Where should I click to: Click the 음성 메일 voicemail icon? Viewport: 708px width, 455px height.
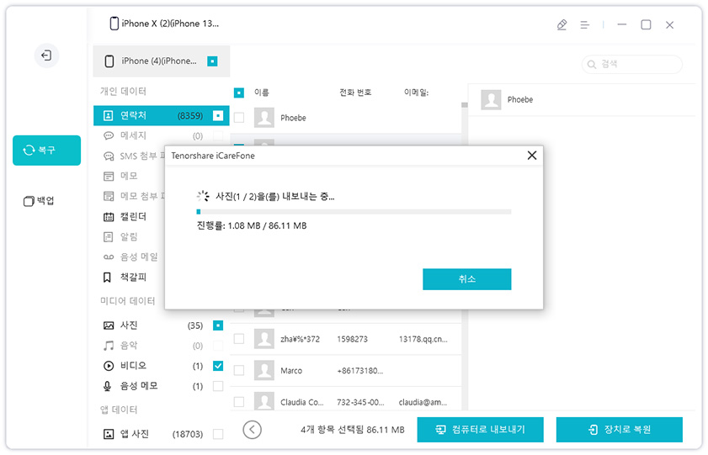(109, 257)
